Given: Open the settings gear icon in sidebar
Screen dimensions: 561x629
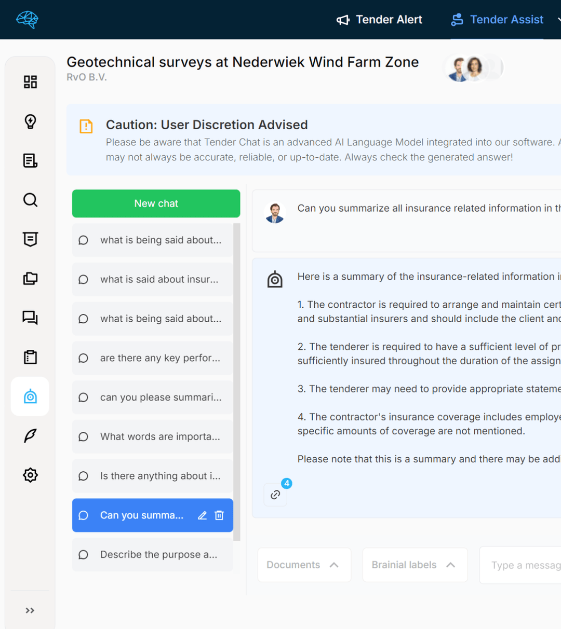Looking at the screenshot, I should 30,475.
